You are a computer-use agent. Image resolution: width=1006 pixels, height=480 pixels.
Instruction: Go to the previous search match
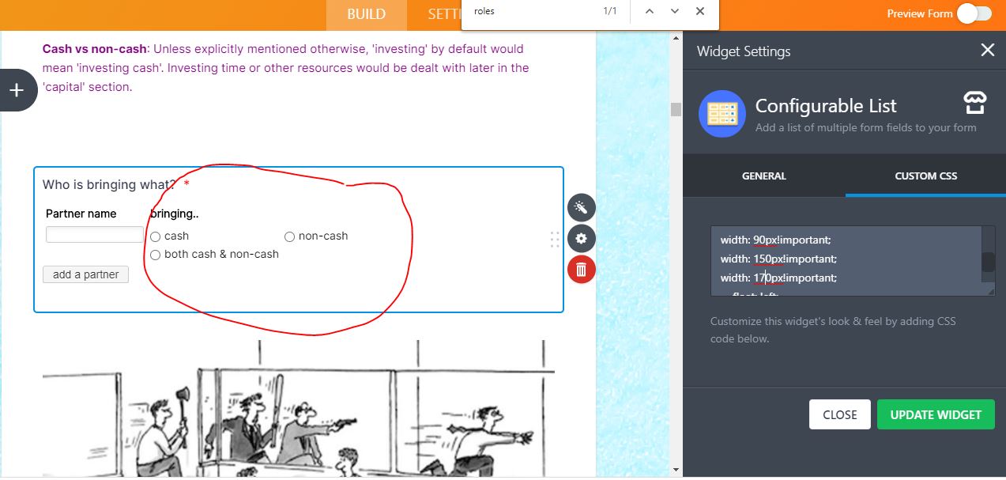click(x=650, y=12)
